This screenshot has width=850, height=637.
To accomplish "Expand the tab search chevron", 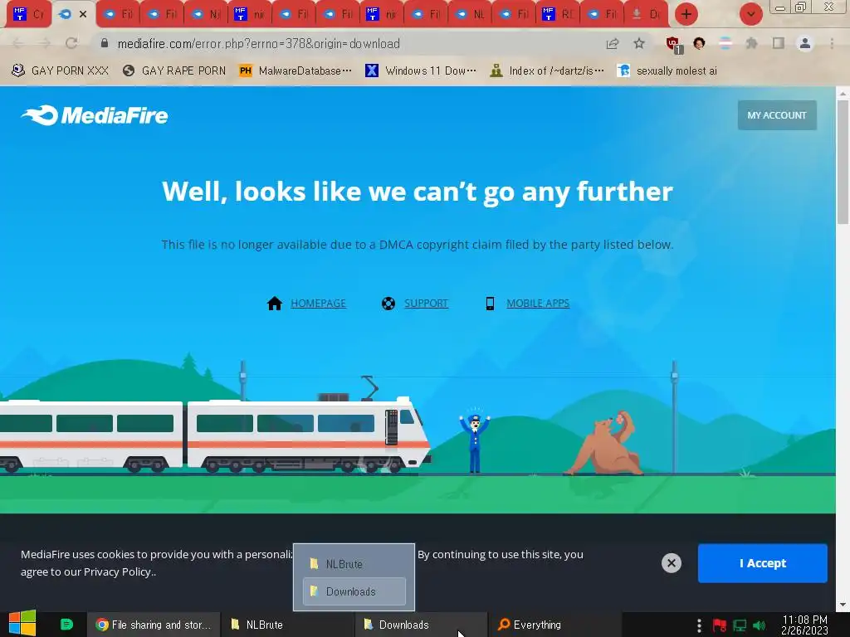I will [x=750, y=14].
